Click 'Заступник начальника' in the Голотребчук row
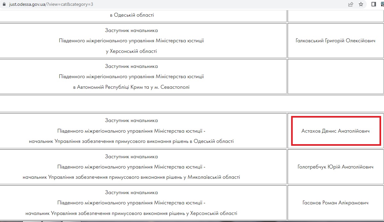The width and height of the screenshot is (384, 222). coord(131,157)
